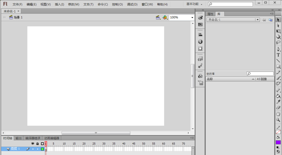This screenshot has height=155, width=282.
Task: Click the 场景 1 breadcrumb label
Action: [18, 17]
